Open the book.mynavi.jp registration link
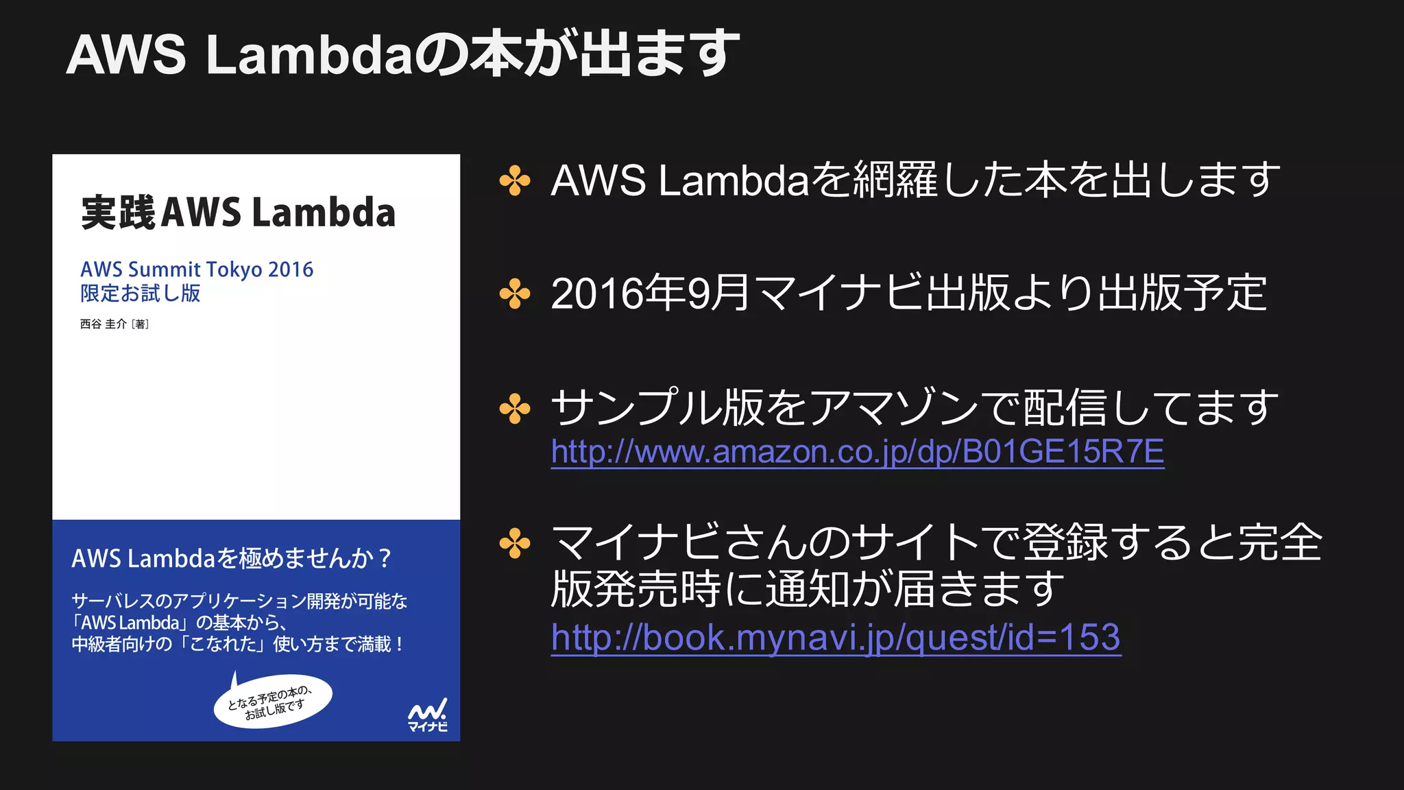 (x=836, y=638)
